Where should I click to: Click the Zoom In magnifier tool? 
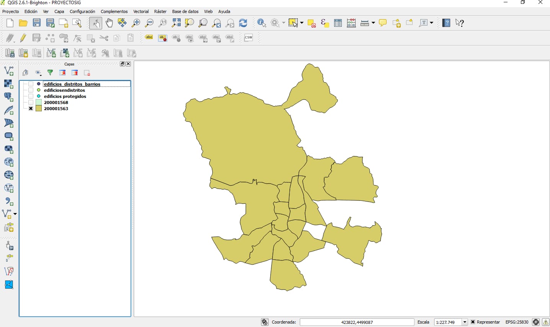[135, 23]
